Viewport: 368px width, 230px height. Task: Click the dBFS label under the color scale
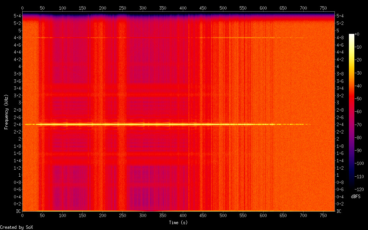pyautogui.click(x=355, y=196)
